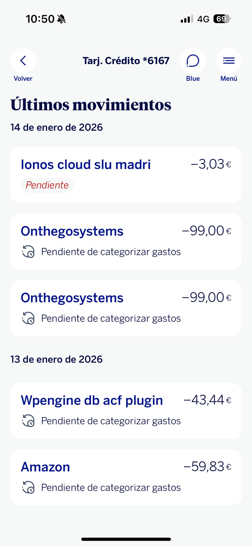
Task: Tap the −3,03 € amount
Action: [x=211, y=164]
